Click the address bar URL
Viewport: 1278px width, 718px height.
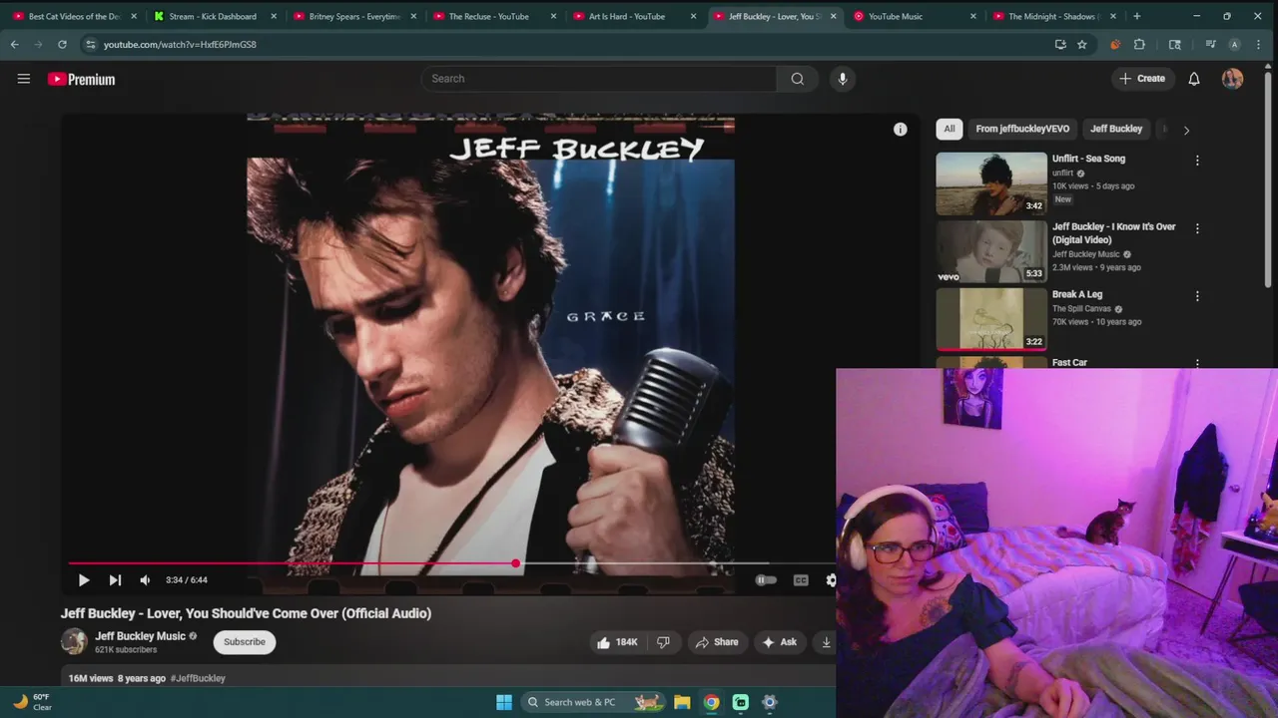click(x=180, y=45)
